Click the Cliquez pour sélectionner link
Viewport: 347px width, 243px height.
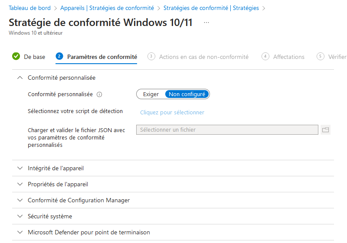(172, 112)
